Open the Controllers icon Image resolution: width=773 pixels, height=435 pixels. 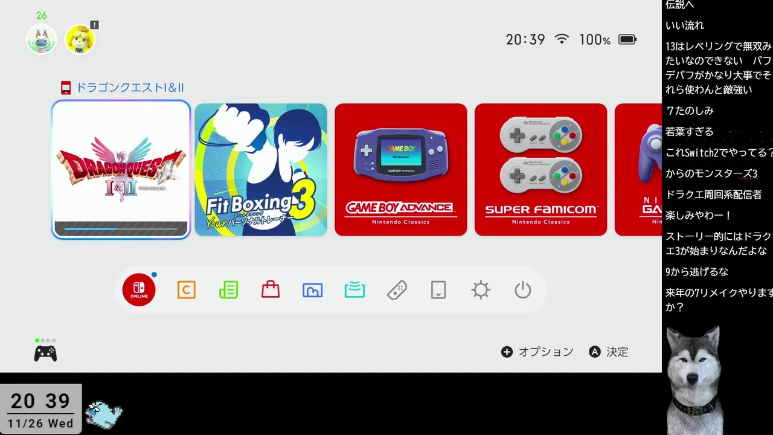click(397, 290)
